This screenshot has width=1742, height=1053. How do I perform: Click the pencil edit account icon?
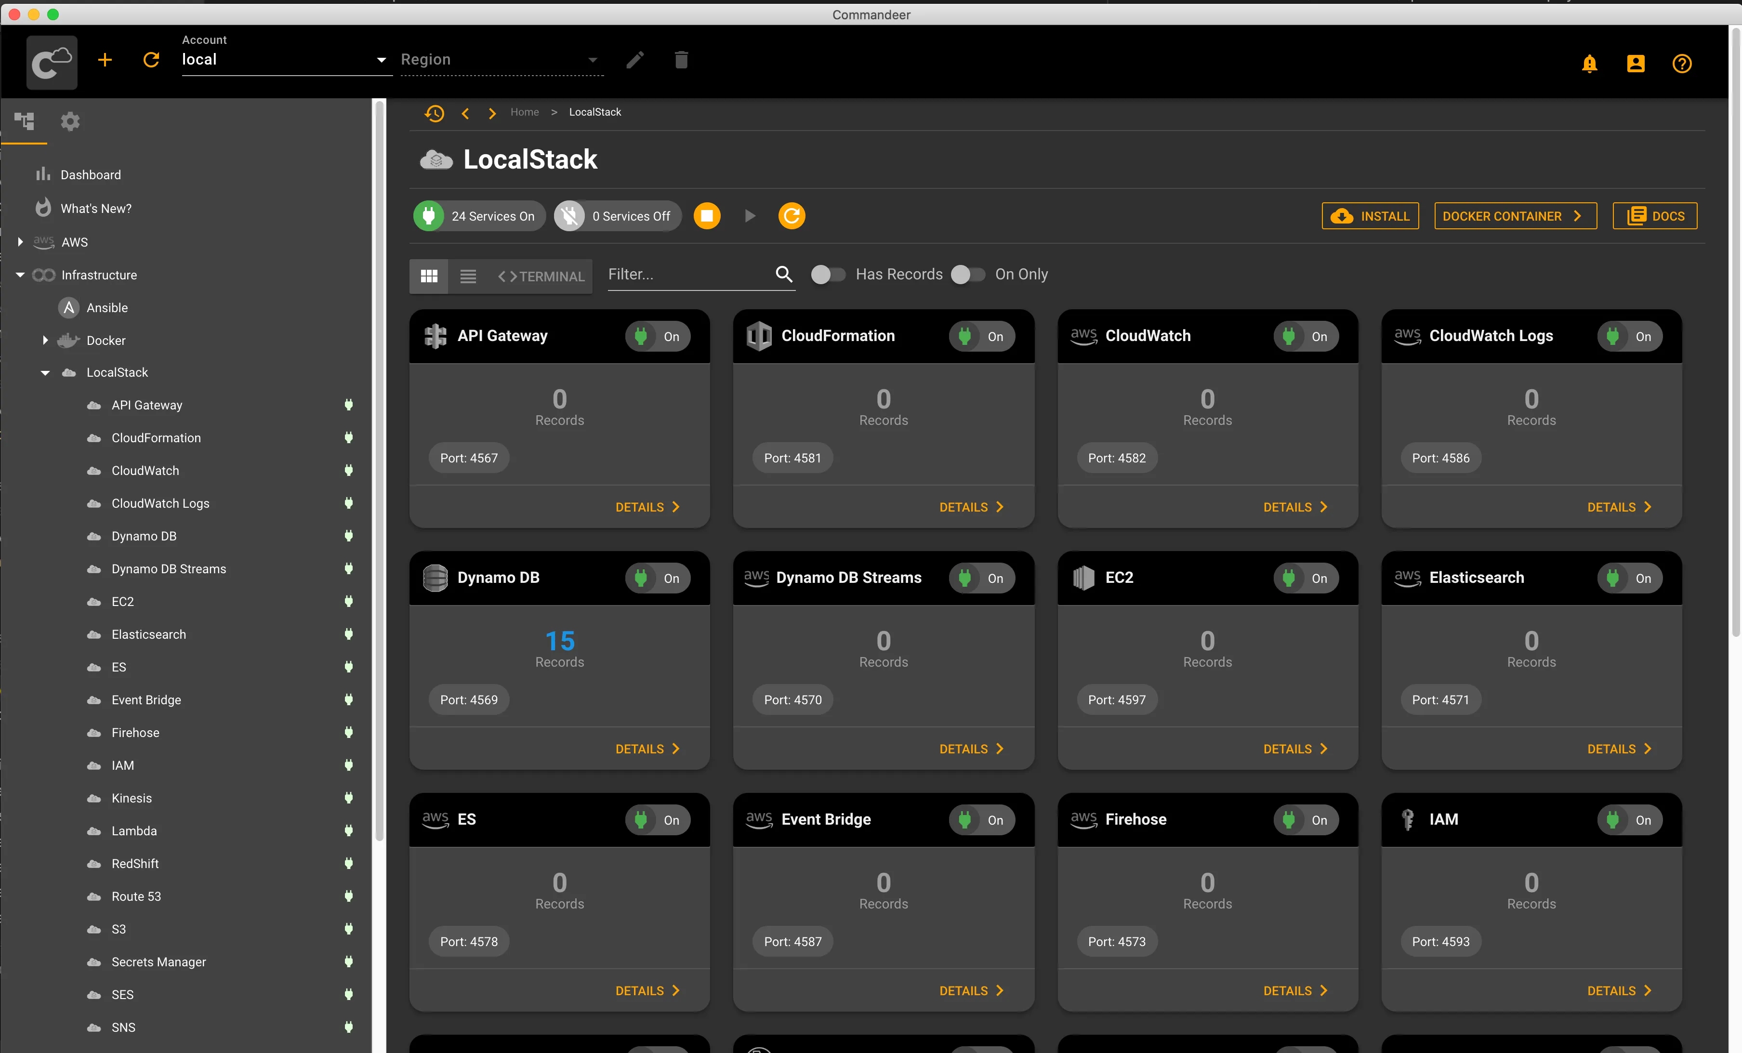tap(635, 60)
